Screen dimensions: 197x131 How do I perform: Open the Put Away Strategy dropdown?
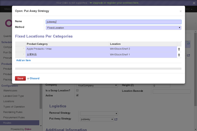(97, 119)
